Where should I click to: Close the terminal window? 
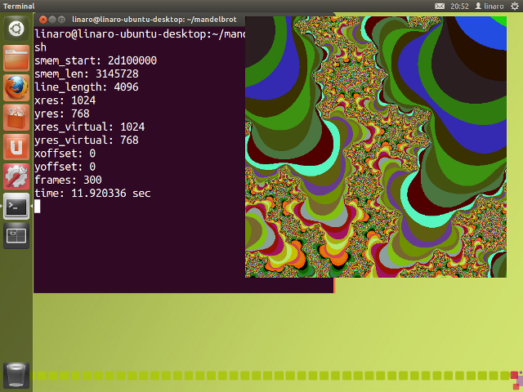point(41,18)
